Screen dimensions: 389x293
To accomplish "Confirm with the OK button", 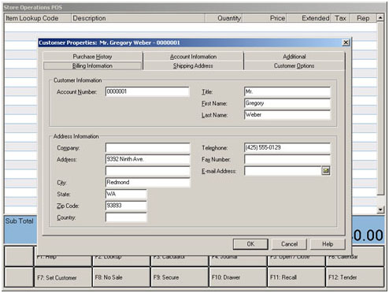I will (x=250, y=244).
